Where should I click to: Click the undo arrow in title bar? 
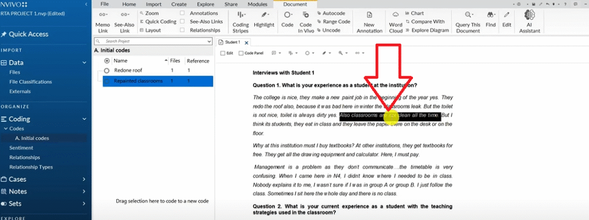[x=548, y=4]
